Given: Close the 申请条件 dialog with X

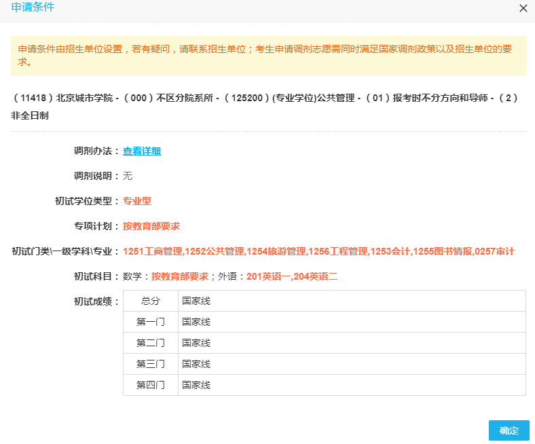Looking at the screenshot, I should pos(523,8).
